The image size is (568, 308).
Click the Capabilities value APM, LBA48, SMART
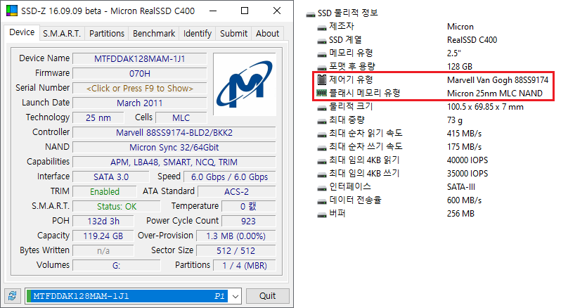click(174, 162)
